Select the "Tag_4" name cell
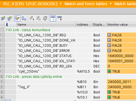Viewport: 136px width, 101px height. point(46,87)
